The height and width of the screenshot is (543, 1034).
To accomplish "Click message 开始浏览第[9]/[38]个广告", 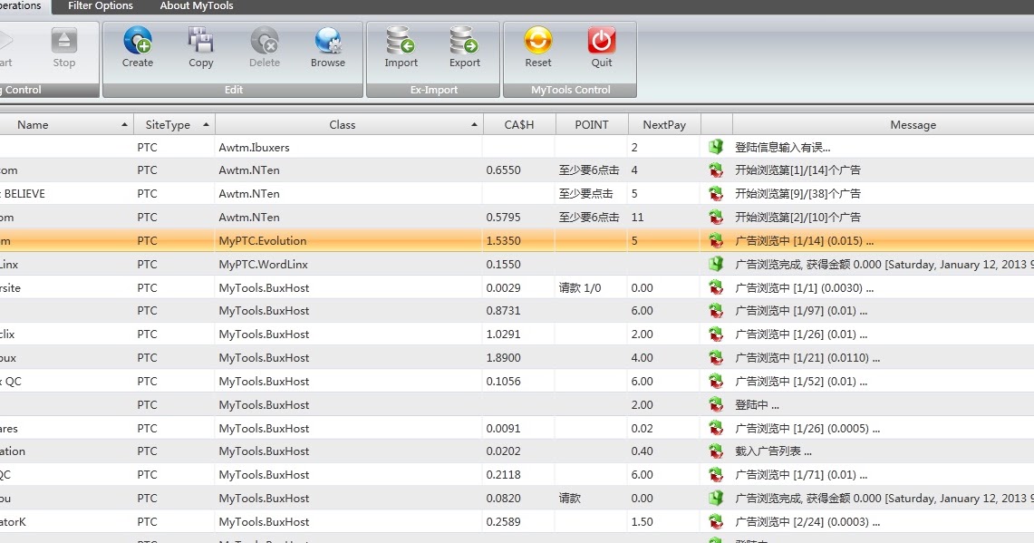I will point(797,193).
